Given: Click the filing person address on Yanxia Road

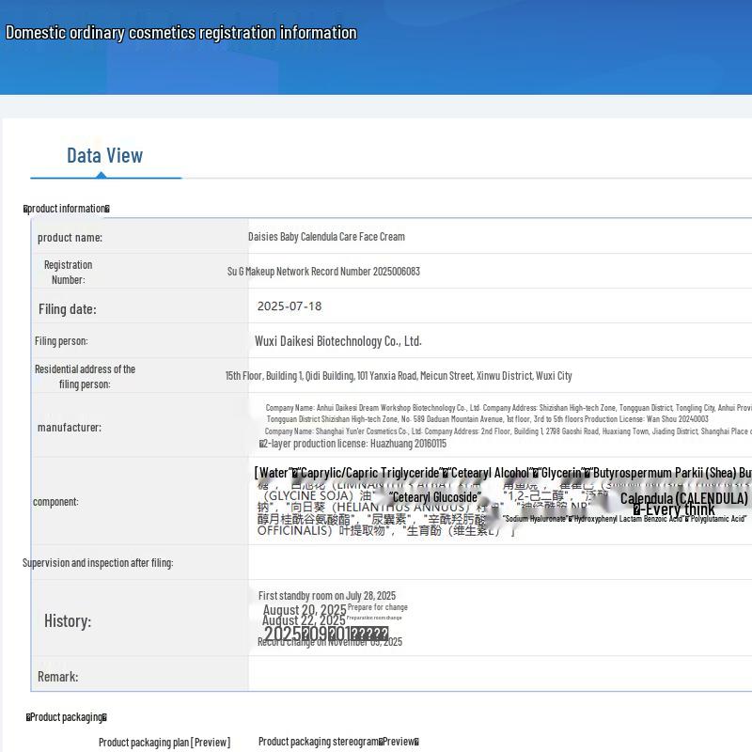Looking at the screenshot, I should (398, 376).
